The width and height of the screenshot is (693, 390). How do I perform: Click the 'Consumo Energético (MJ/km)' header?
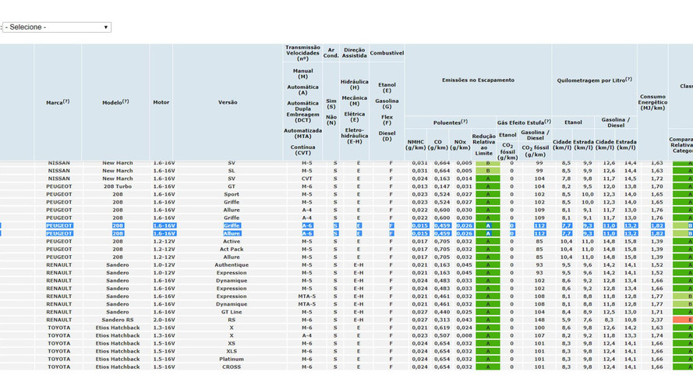pos(652,102)
